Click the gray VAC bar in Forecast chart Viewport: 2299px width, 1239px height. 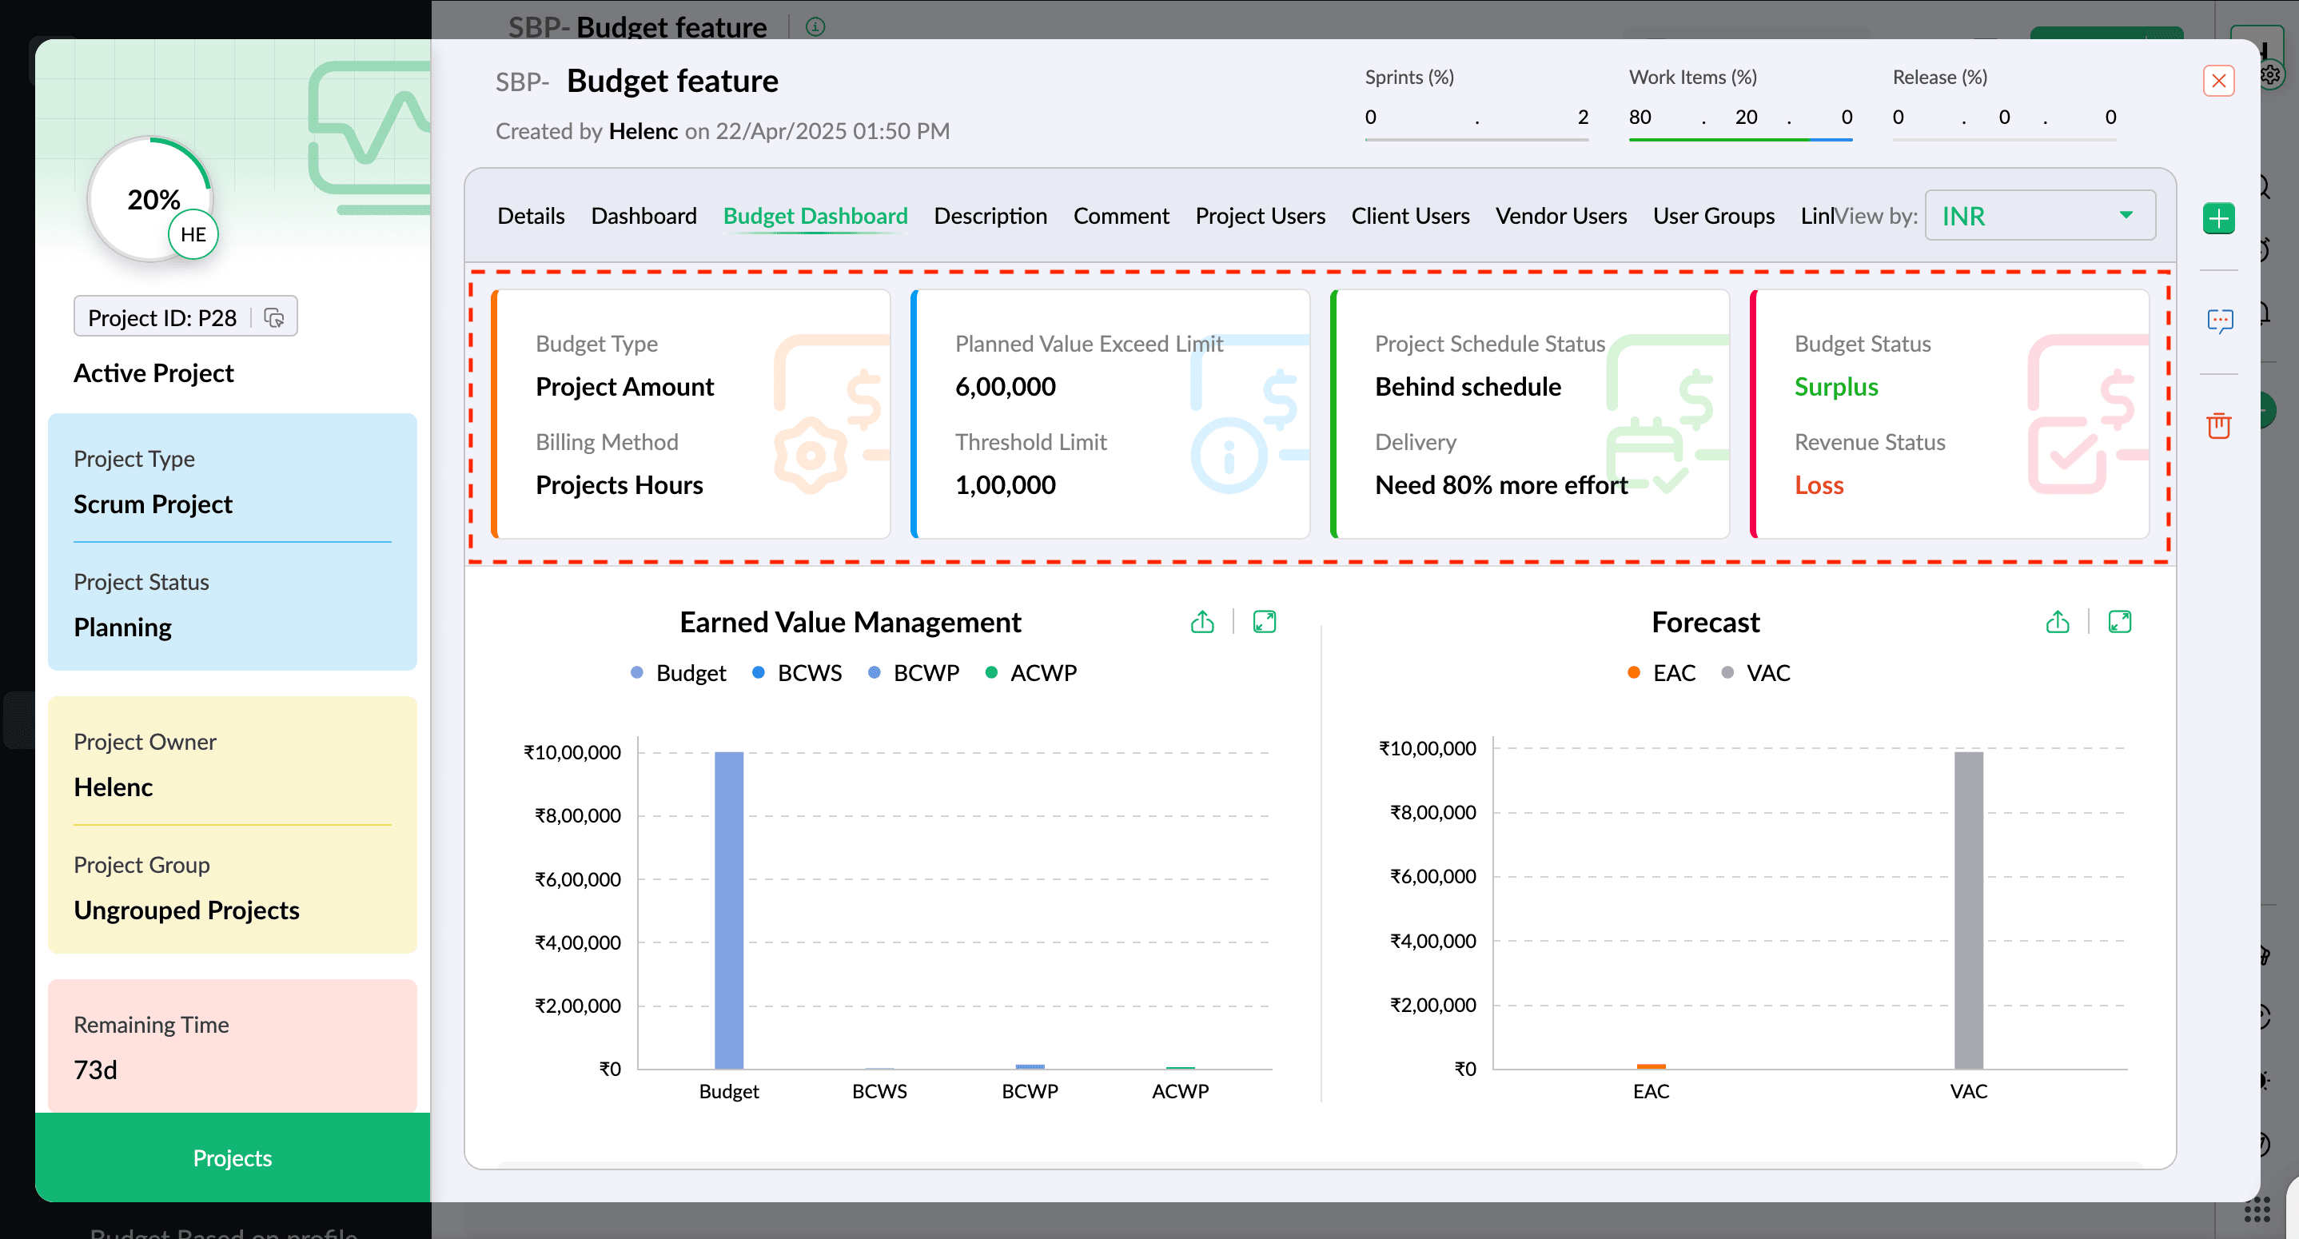1969,910
